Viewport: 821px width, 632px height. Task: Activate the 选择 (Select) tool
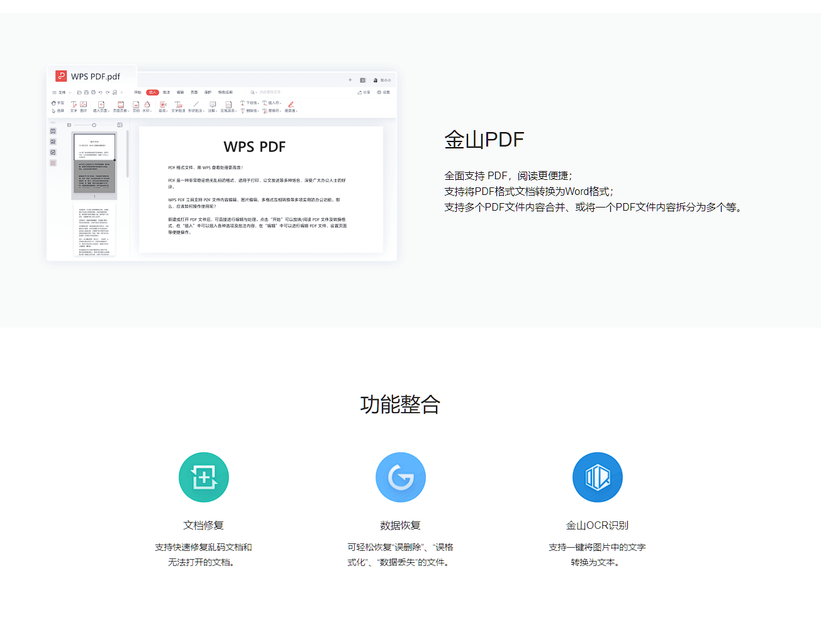tap(54, 110)
